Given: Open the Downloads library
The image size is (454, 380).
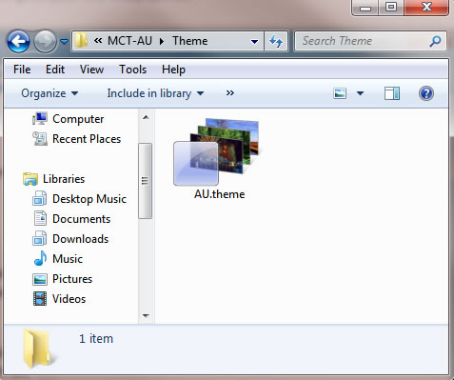Looking at the screenshot, I should point(81,239).
